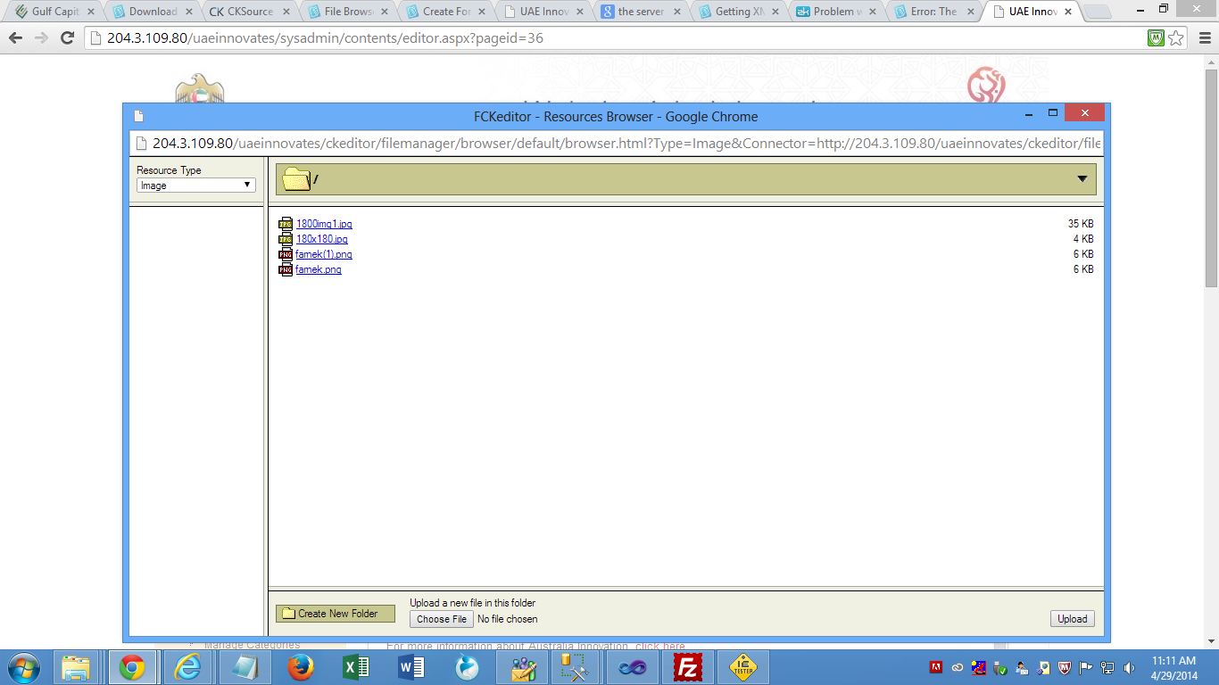
Task: Switch to the CKSource tab
Action: [245, 12]
